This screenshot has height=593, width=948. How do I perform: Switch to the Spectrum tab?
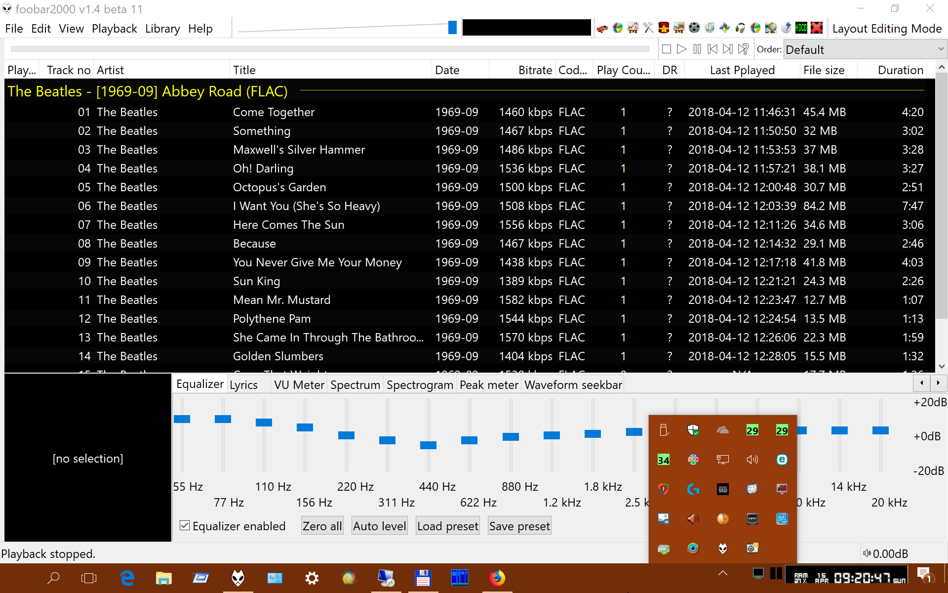point(355,385)
